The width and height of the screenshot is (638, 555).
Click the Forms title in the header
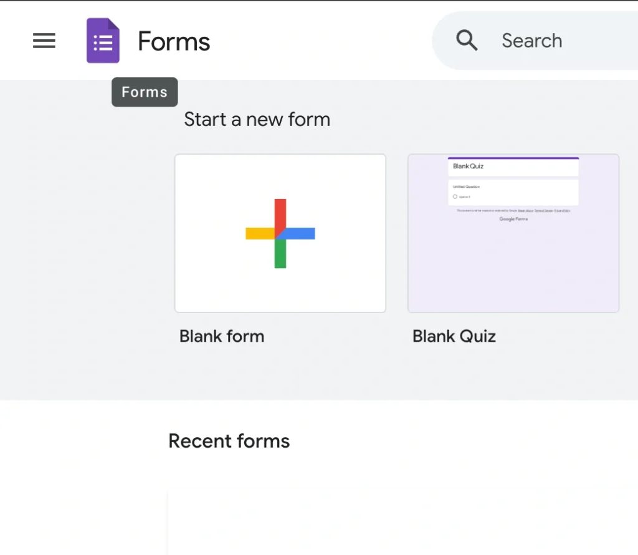click(x=173, y=41)
